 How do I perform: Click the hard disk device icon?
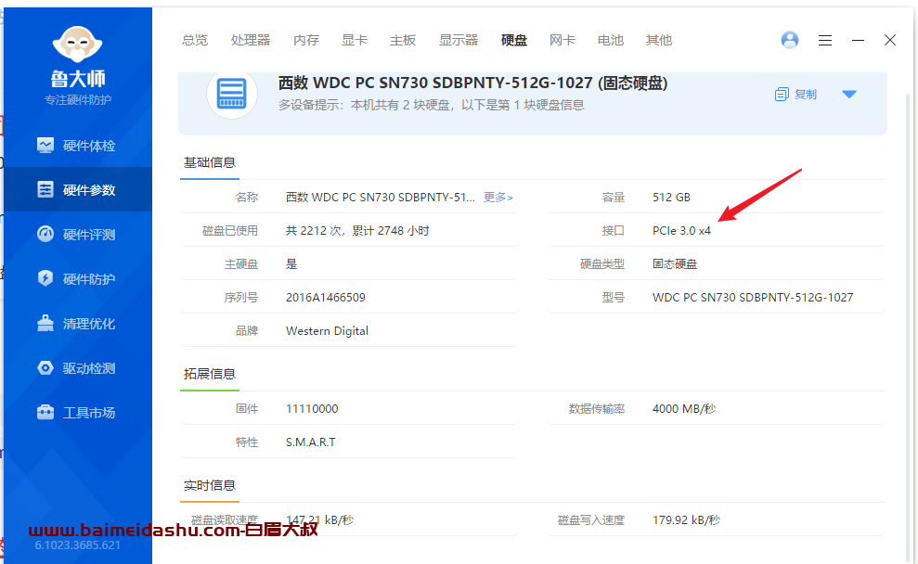click(232, 94)
